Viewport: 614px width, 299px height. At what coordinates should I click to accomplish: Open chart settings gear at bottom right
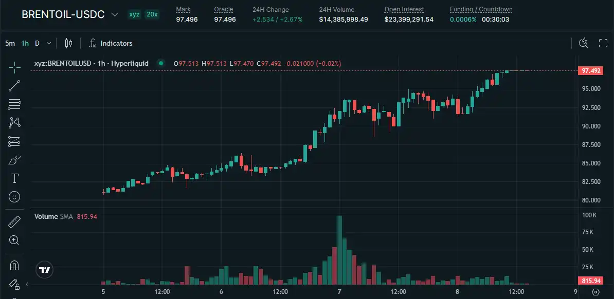[595, 292]
